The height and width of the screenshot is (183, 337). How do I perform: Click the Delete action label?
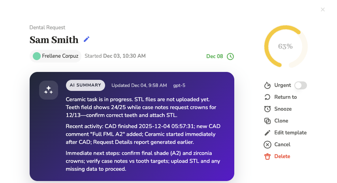point(282,157)
